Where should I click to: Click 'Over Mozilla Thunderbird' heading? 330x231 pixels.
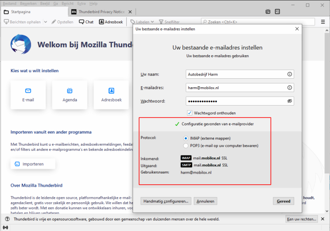coord(37,185)
